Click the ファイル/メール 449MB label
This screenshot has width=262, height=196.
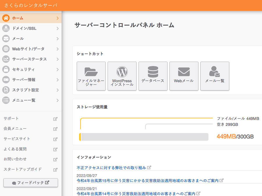click(x=238, y=118)
